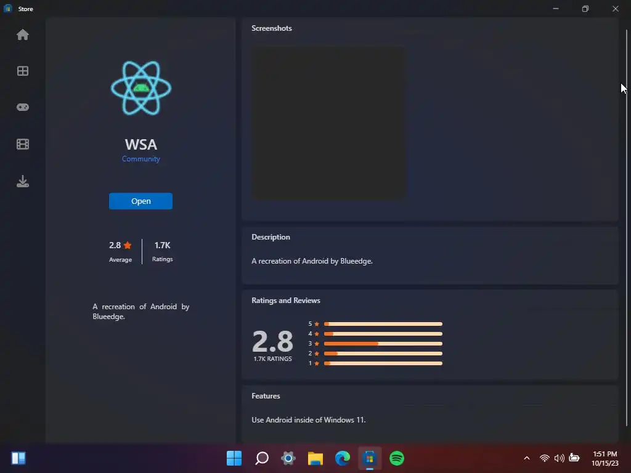Restore down the Store window
This screenshot has height=473, width=631.
[585, 9]
